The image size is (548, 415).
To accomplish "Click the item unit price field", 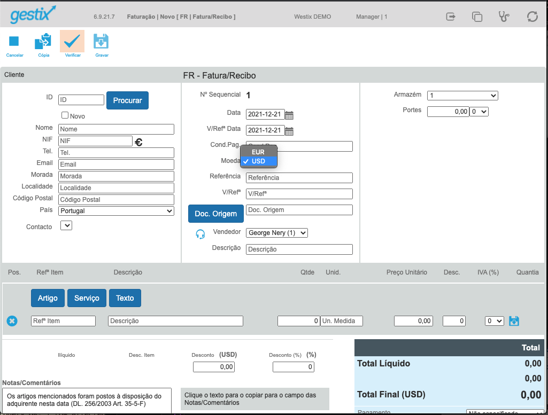I will 413,321.
